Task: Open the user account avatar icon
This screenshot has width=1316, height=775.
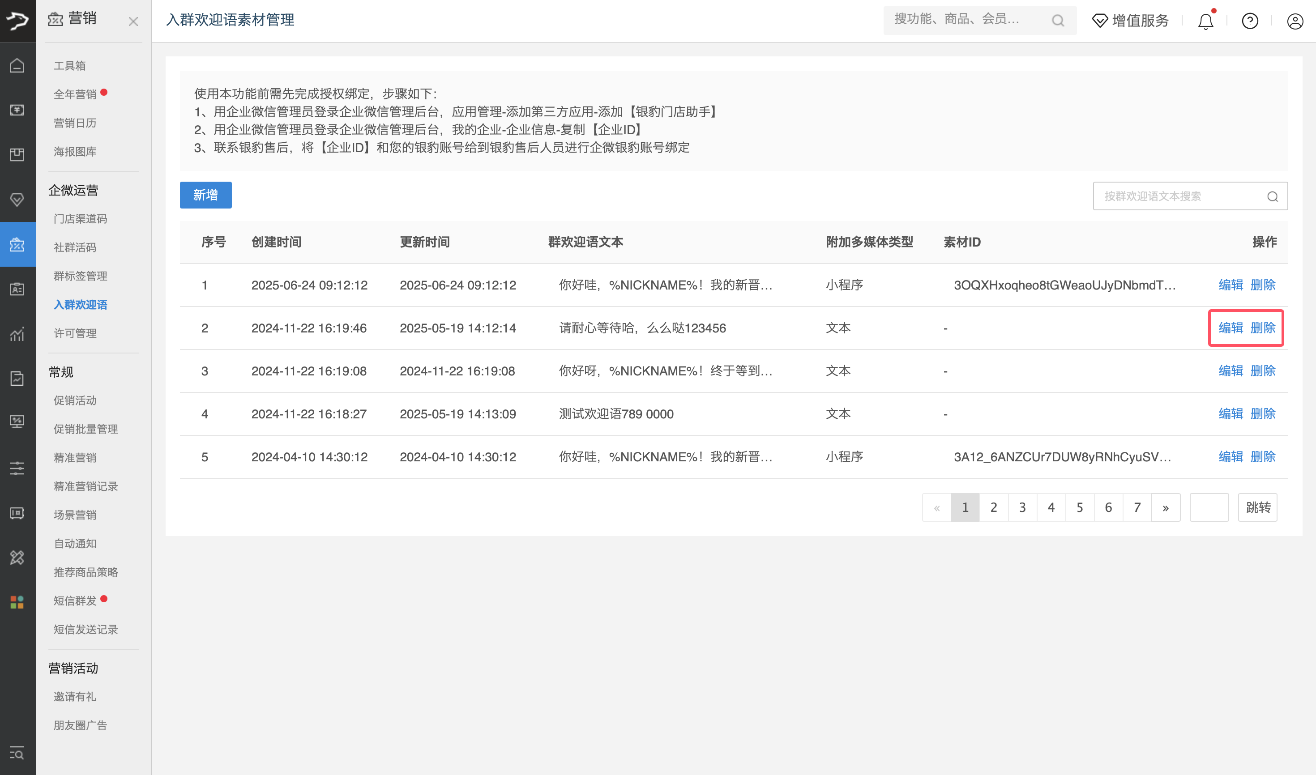Action: (1295, 21)
